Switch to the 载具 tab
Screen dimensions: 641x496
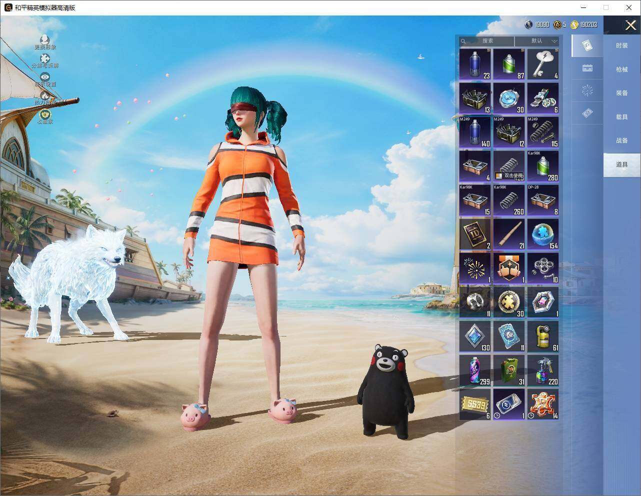(622, 117)
